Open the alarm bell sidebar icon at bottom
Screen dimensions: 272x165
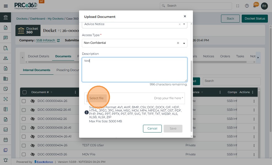coord(6,160)
